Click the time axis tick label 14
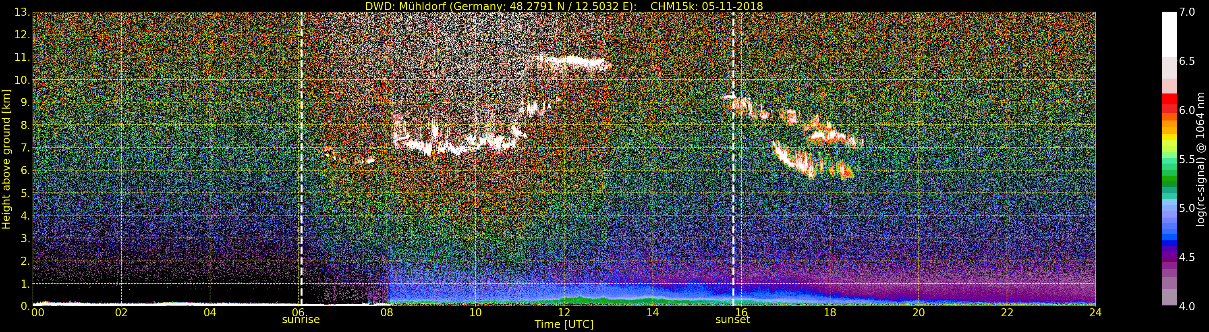Image resolution: width=1209 pixels, height=332 pixels. (652, 312)
